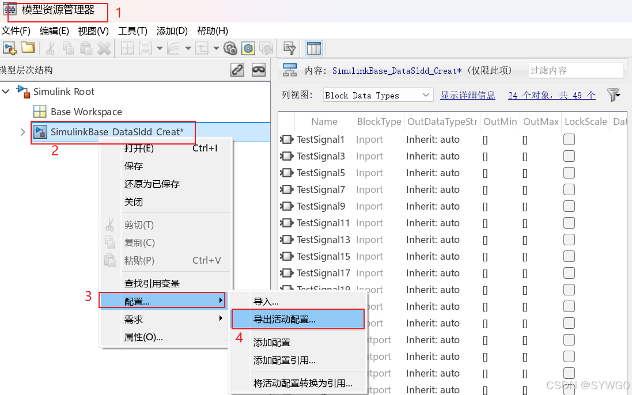Screen dimensions: 632x395
Task: Check LockScale box for TestSignal15
Action: (x=569, y=256)
